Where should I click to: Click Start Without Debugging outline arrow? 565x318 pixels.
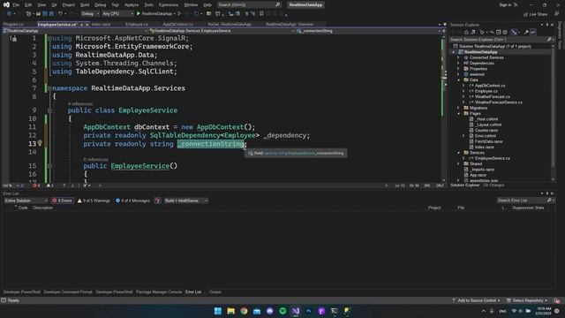(179, 14)
